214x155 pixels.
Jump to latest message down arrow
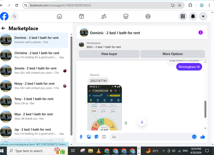(142, 122)
